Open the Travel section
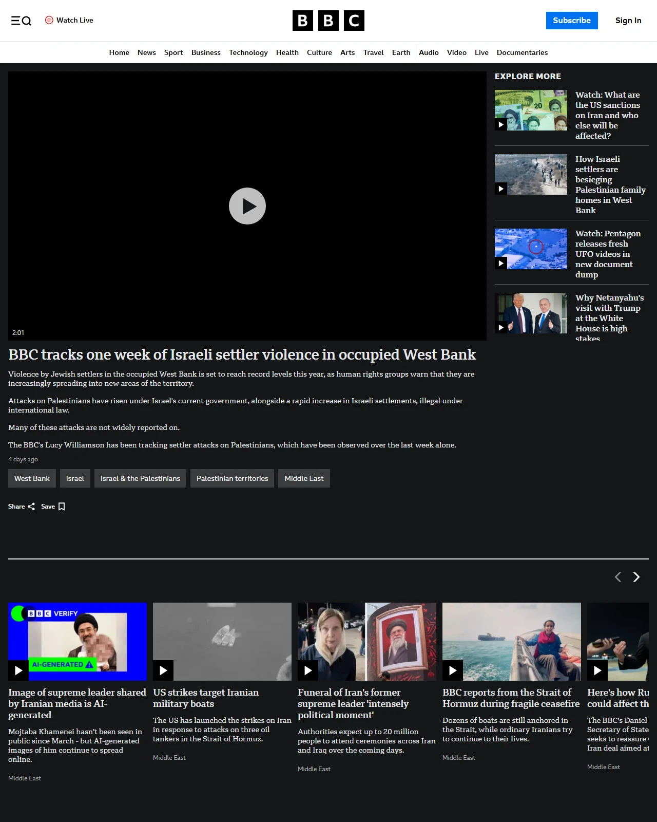The width and height of the screenshot is (657, 822). [374, 52]
